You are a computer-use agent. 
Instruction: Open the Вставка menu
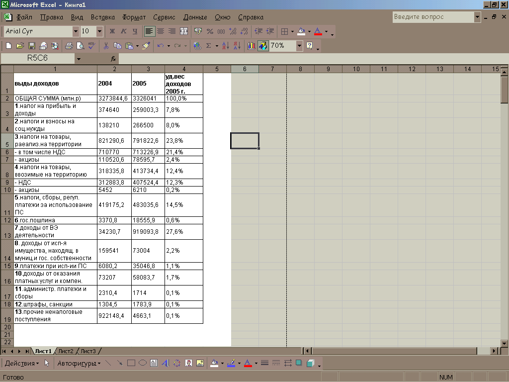pyautogui.click(x=102, y=17)
